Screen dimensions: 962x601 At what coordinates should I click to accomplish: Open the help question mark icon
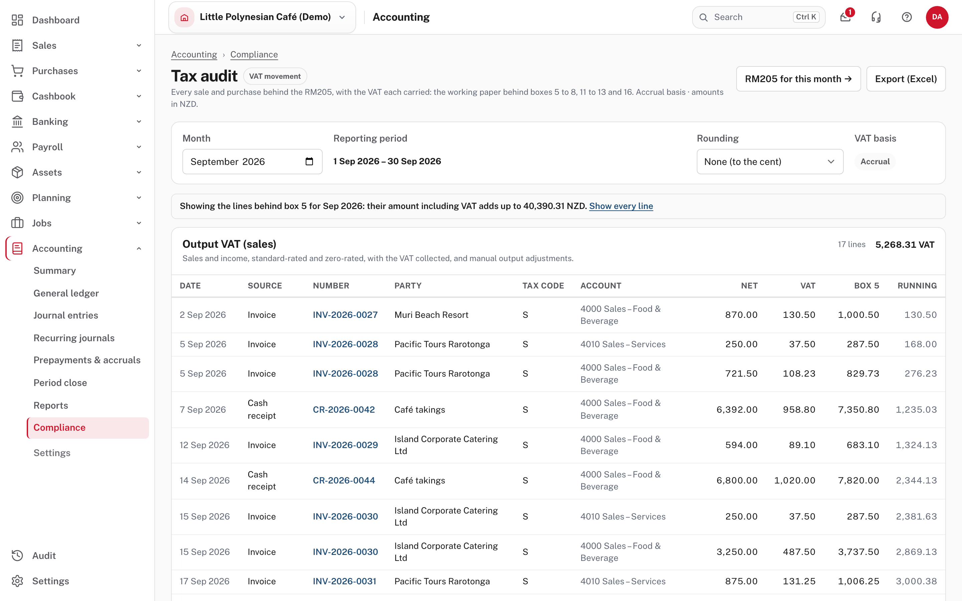click(906, 17)
